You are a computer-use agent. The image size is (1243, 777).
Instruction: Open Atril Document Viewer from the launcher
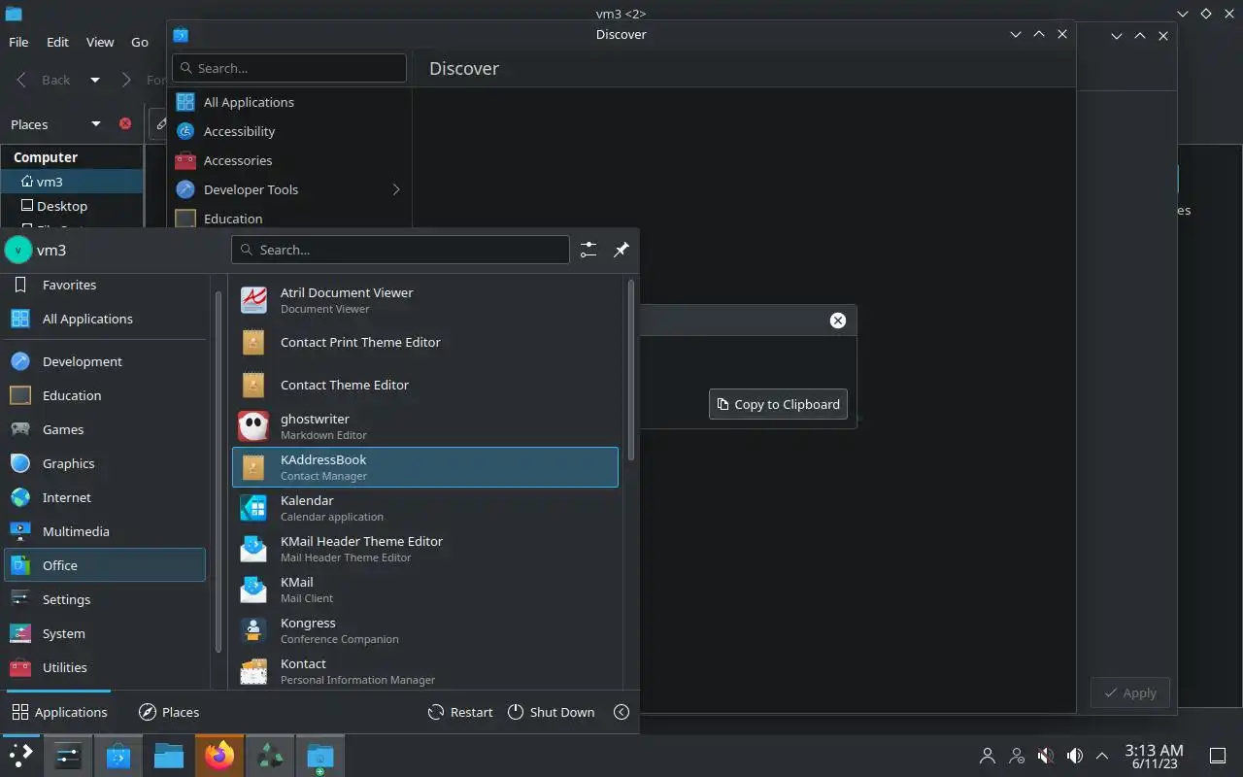pyautogui.click(x=425, y=300)
